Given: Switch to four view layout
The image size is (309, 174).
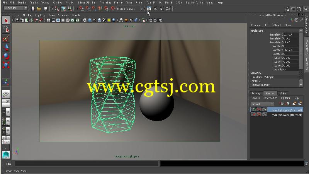Looking at the screenshot, I should tap(6, 103).
